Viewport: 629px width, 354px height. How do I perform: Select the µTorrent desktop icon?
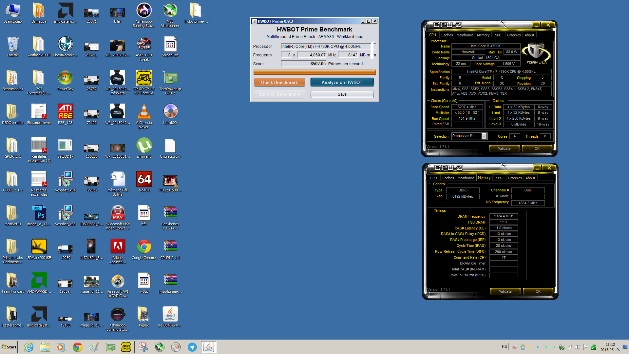click(x=144, y=148)
